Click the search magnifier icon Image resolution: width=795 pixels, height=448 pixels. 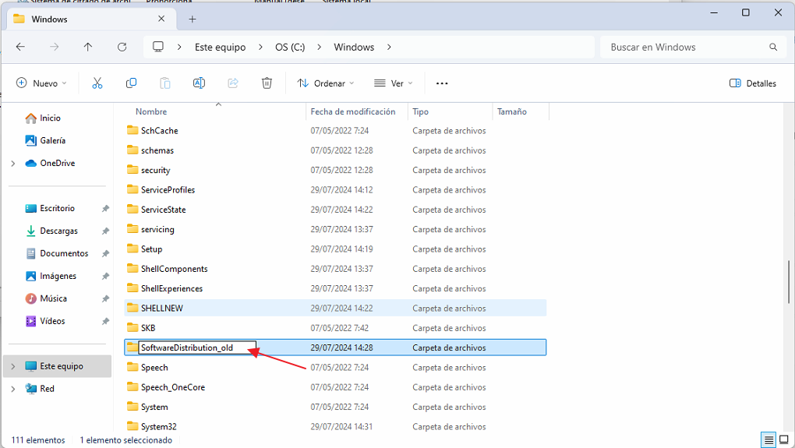pos(773,47)
